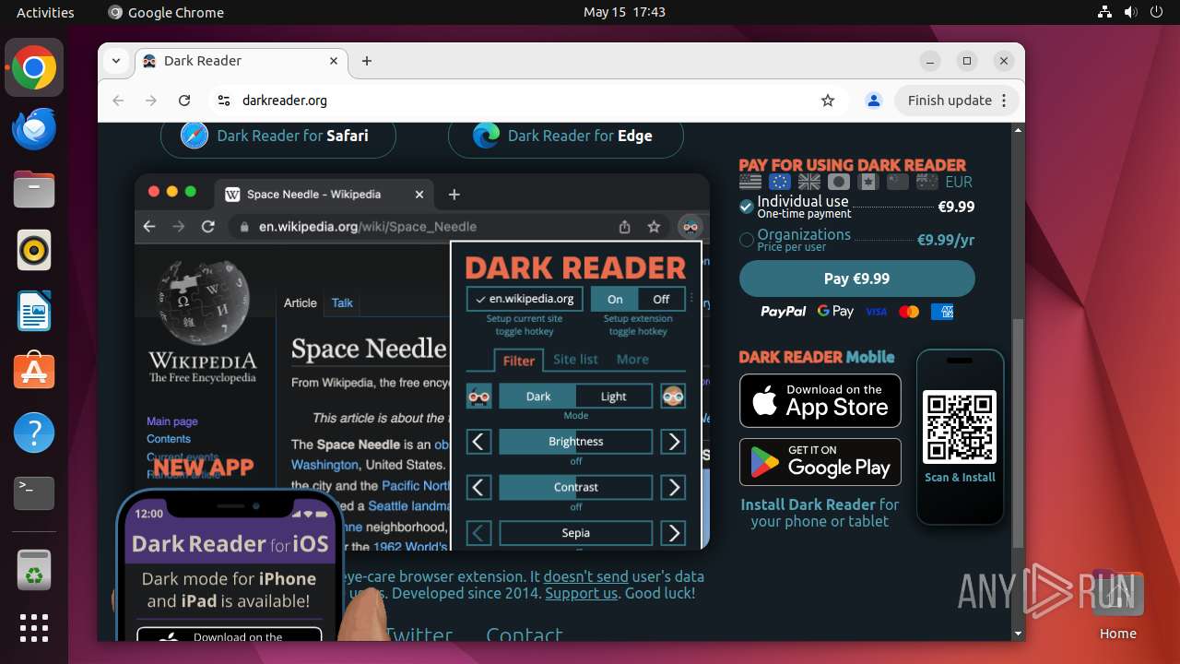Click the Contrast slider bar in the preview
Viewport: 1180px width, 664px height.
click(575, 487)
